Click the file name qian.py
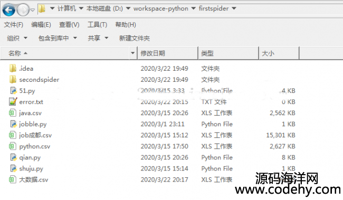Screen dimensions: 343x200 [x=30, y=158]
